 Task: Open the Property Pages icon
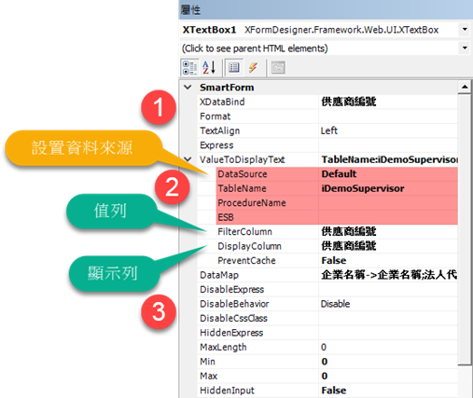278,67
